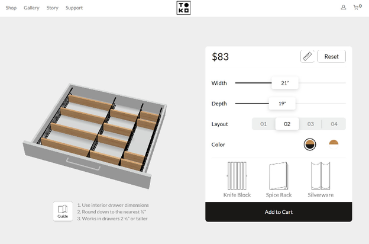Open the user account icon
This screenshot has width=369, height=244.
344,8
